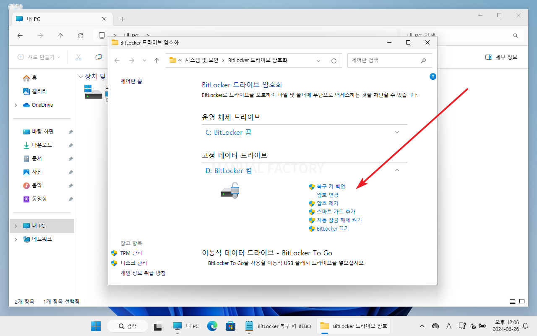
Task: Open 문서 folder in the sidebar
Action: [x=37, y=158]
